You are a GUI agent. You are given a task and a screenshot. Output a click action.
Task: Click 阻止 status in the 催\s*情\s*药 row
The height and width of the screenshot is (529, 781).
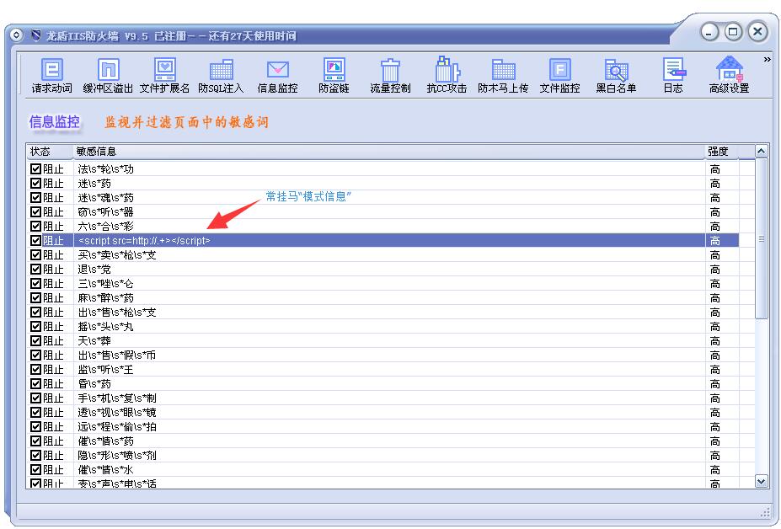click(53, 441)
